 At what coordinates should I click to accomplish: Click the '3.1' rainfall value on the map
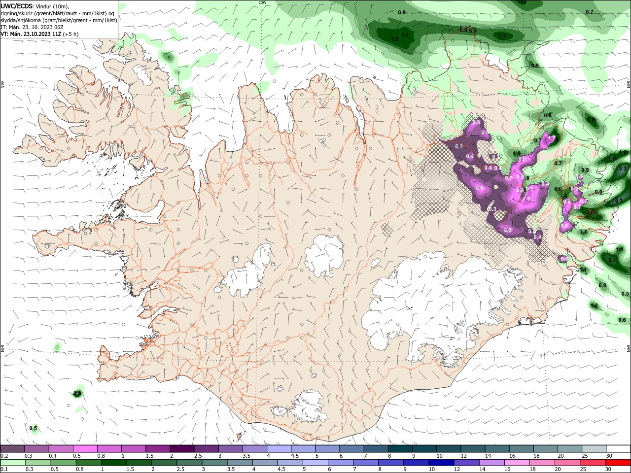(619, 200)
